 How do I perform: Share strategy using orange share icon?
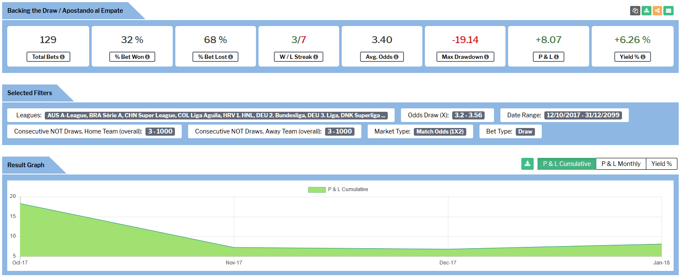(657, 11)
